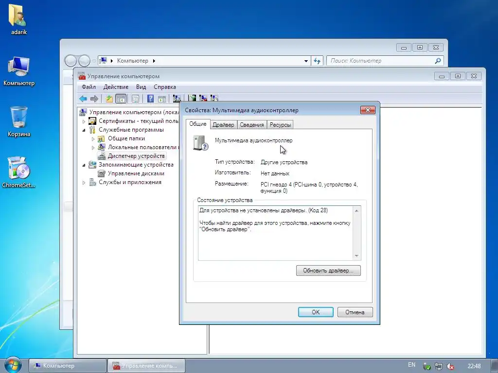Click the muted volume speaker tray icon
The width and height of the screenshot is (498, 373).
pos(450,366)
